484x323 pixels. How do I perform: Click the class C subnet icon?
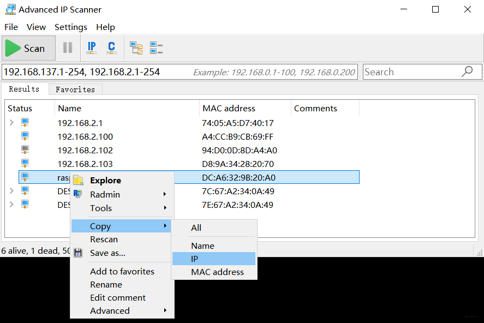point(111,48)
